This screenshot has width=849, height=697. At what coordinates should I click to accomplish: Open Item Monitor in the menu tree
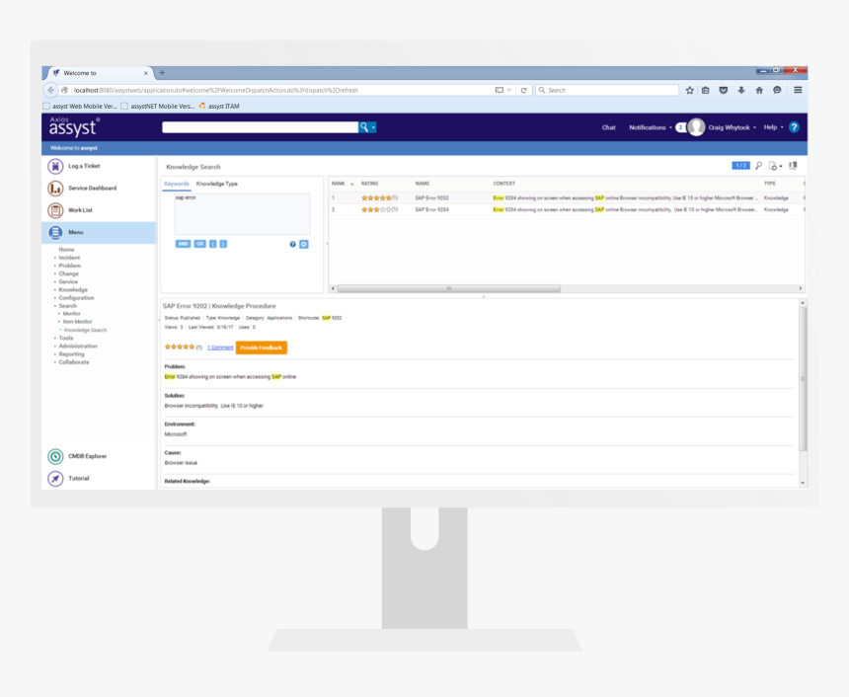pyautogui.click(x=77, y=322)
